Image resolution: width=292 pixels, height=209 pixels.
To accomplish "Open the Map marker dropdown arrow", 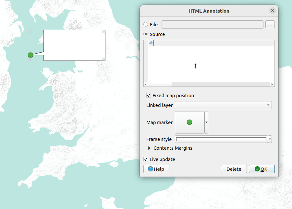I will 206,122.
